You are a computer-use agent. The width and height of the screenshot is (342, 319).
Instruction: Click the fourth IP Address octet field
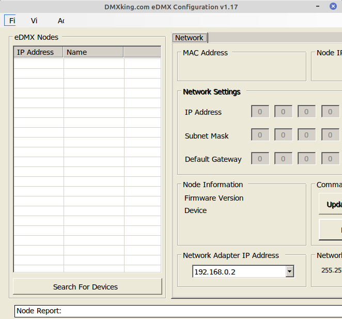[330, 111]
